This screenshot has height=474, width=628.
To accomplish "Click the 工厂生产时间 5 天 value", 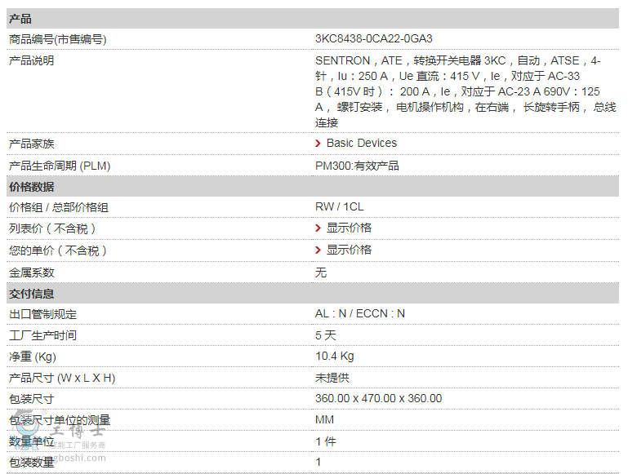I will [325, 335].
